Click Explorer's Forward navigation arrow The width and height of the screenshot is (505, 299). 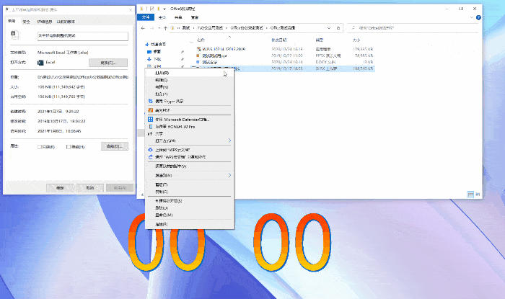[152, 28]
